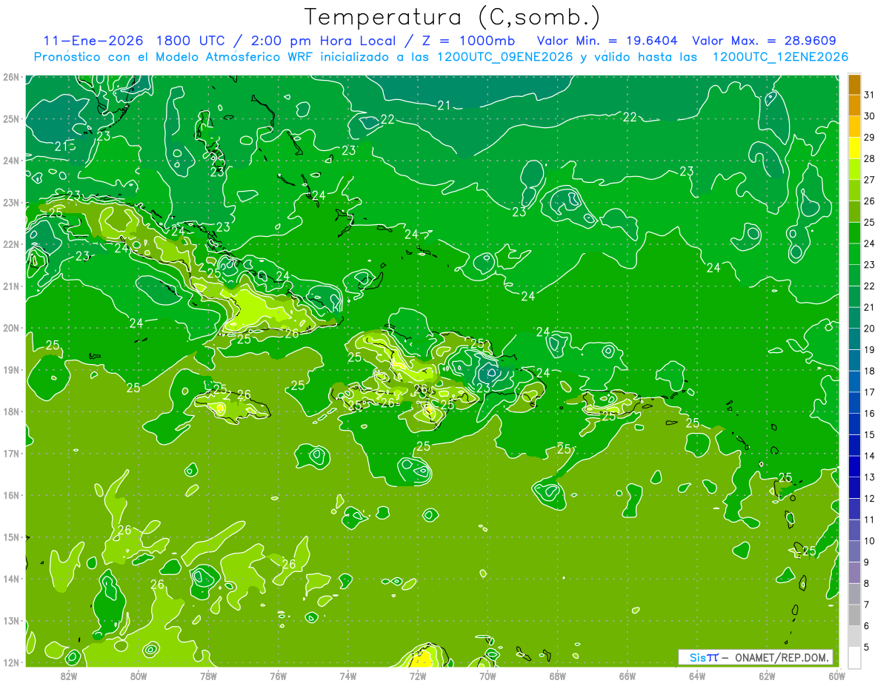The width and height of the screenshot is (889, 686).
Task: Click the 60W longitude axis label
Action: click(836, 675)
